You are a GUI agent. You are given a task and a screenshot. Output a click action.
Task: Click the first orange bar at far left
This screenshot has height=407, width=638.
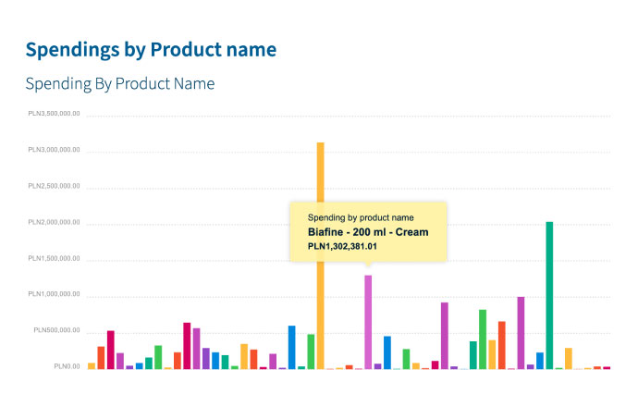(x=92, y=365)
